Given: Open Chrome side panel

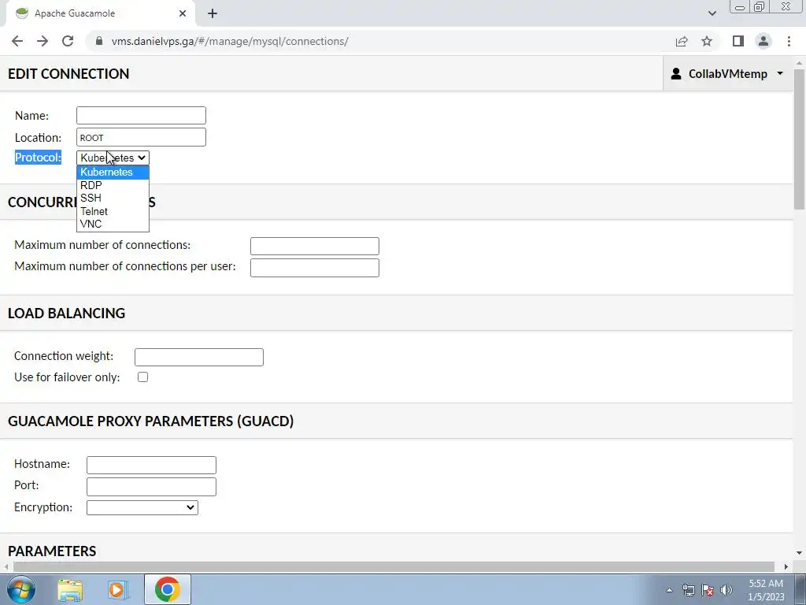Looking at the screenshot, I should [738, 41].
